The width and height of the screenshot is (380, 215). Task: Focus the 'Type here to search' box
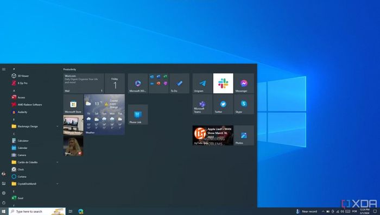(37, 211)
